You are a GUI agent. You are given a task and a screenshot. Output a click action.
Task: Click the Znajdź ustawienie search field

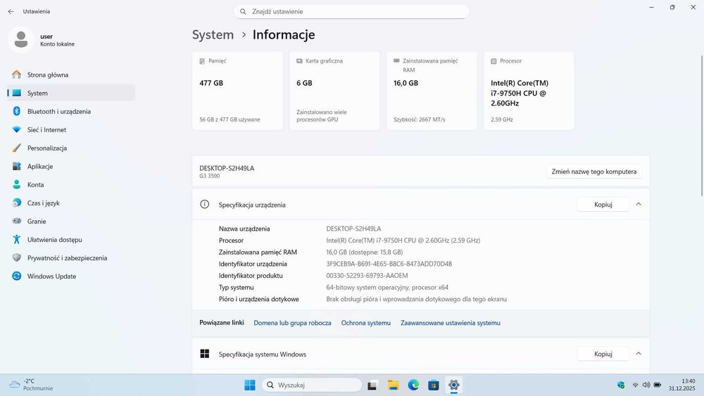tap(351, 12)
